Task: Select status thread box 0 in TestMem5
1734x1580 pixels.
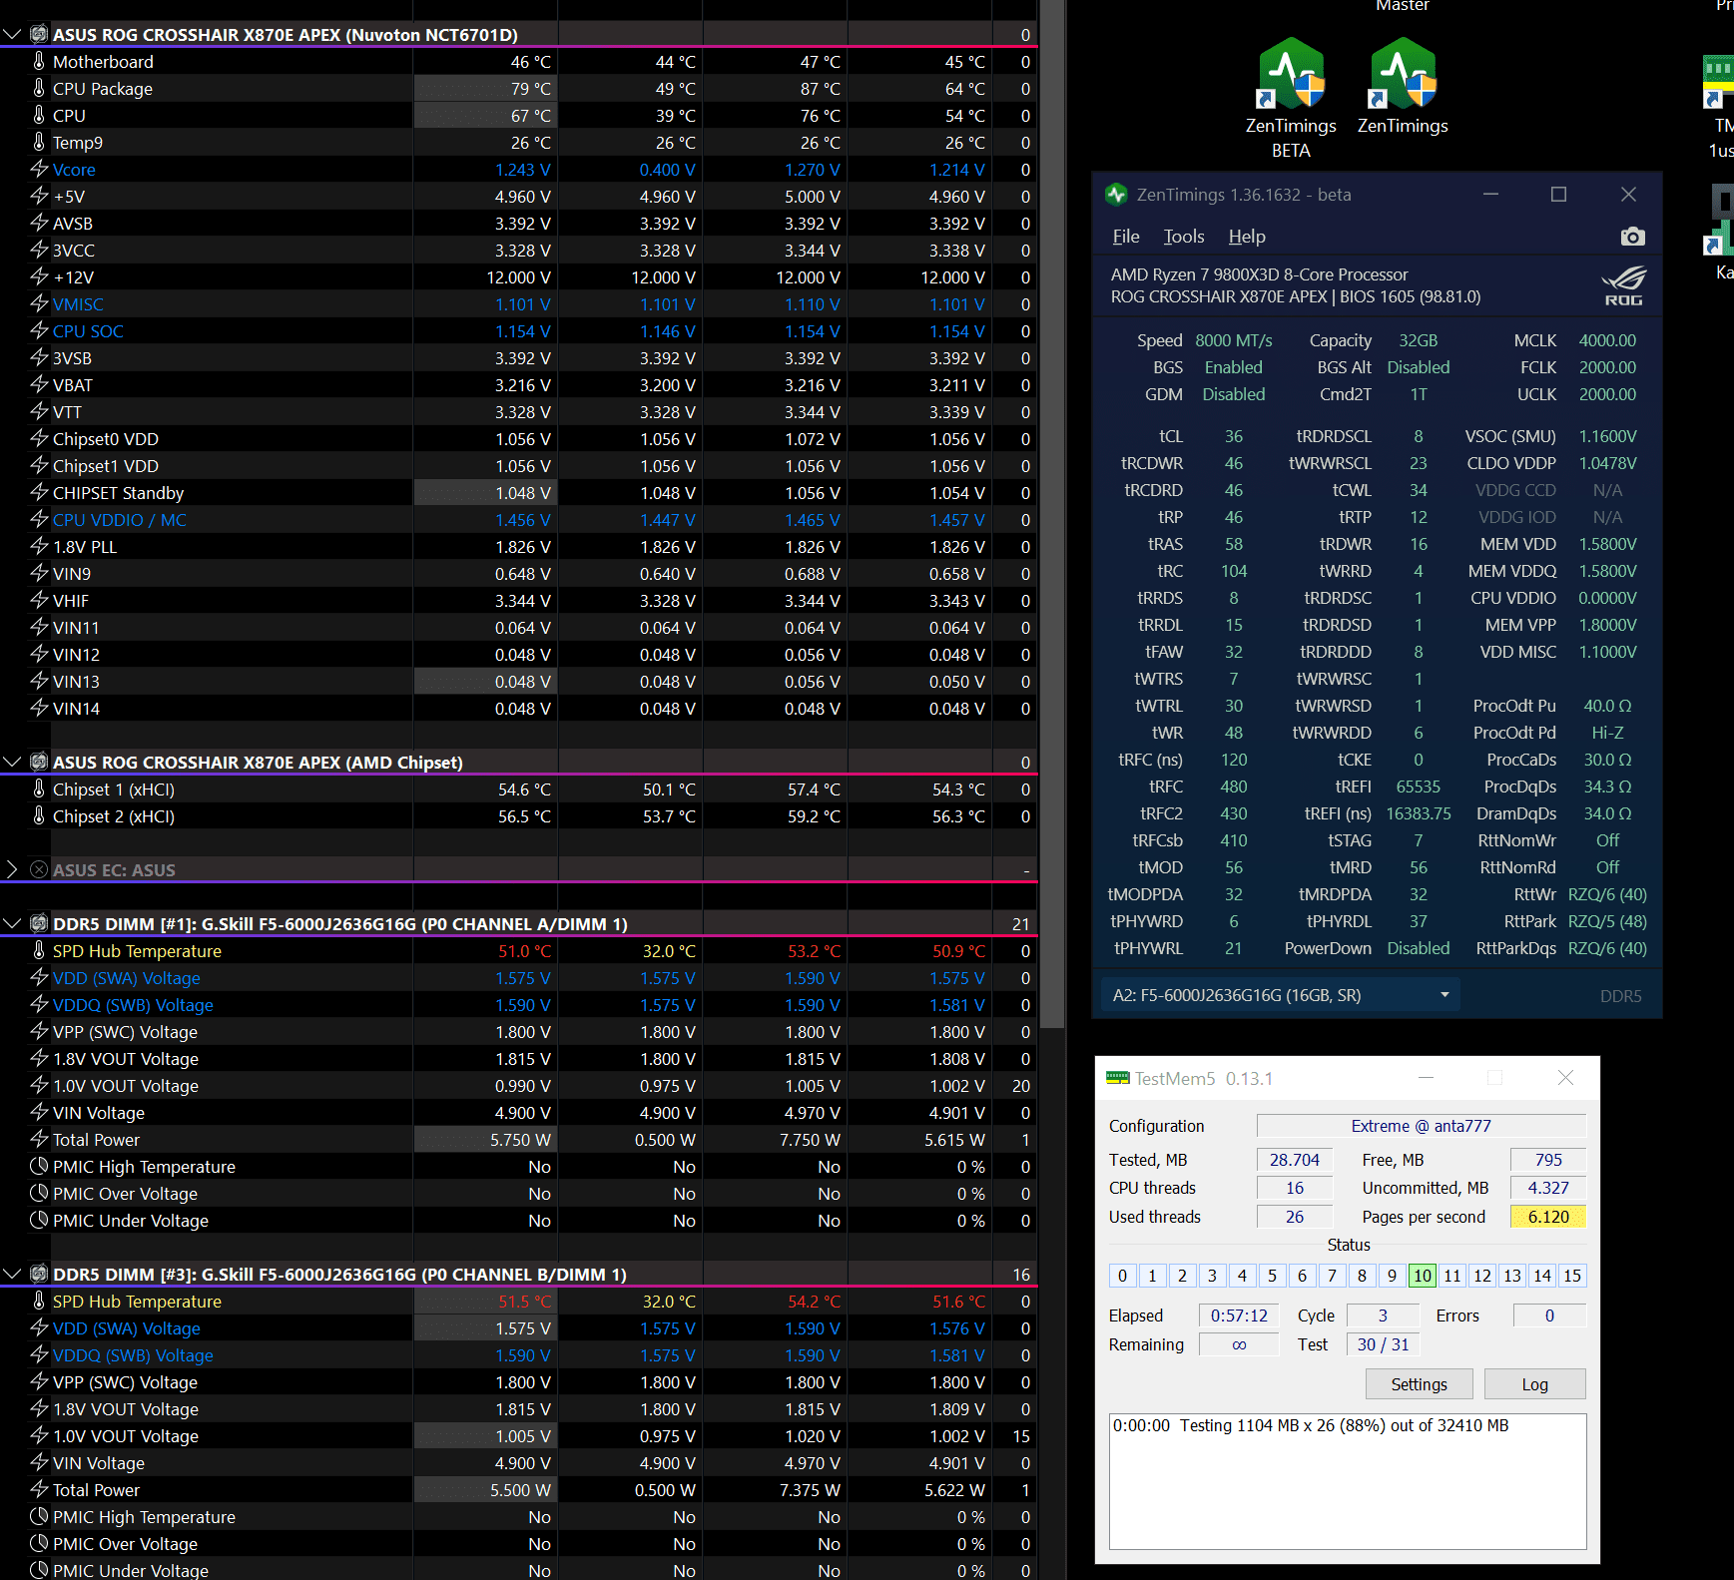Action: click(1122, 1276)
